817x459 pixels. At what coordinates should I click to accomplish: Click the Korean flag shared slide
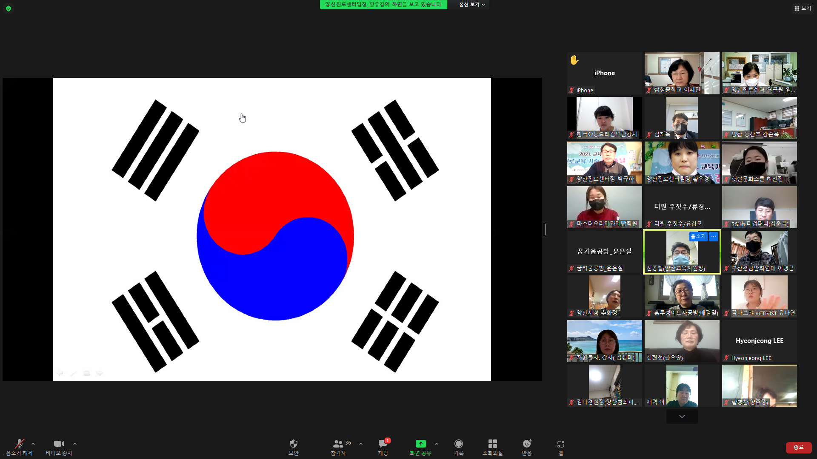pyautogui.click(x=272, y=229)
